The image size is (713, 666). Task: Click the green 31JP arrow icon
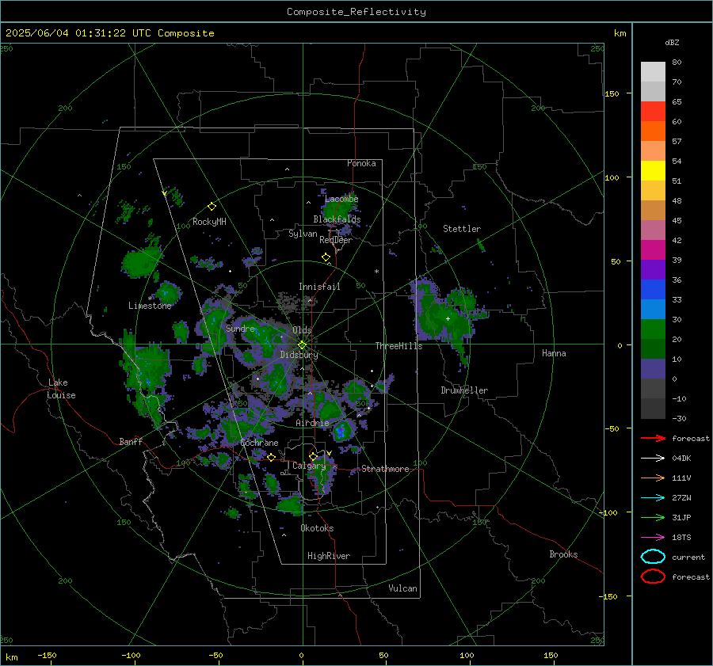click(x=653, y=517)
